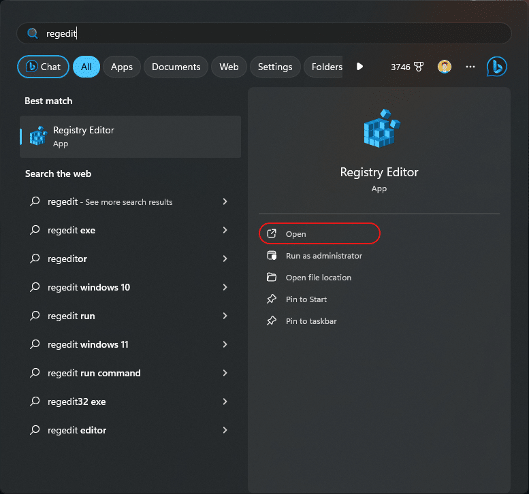The width and height of the screenshot is (529, 494).
Task: Switch to the Apps filter
Action: click(x=122, y=67)
